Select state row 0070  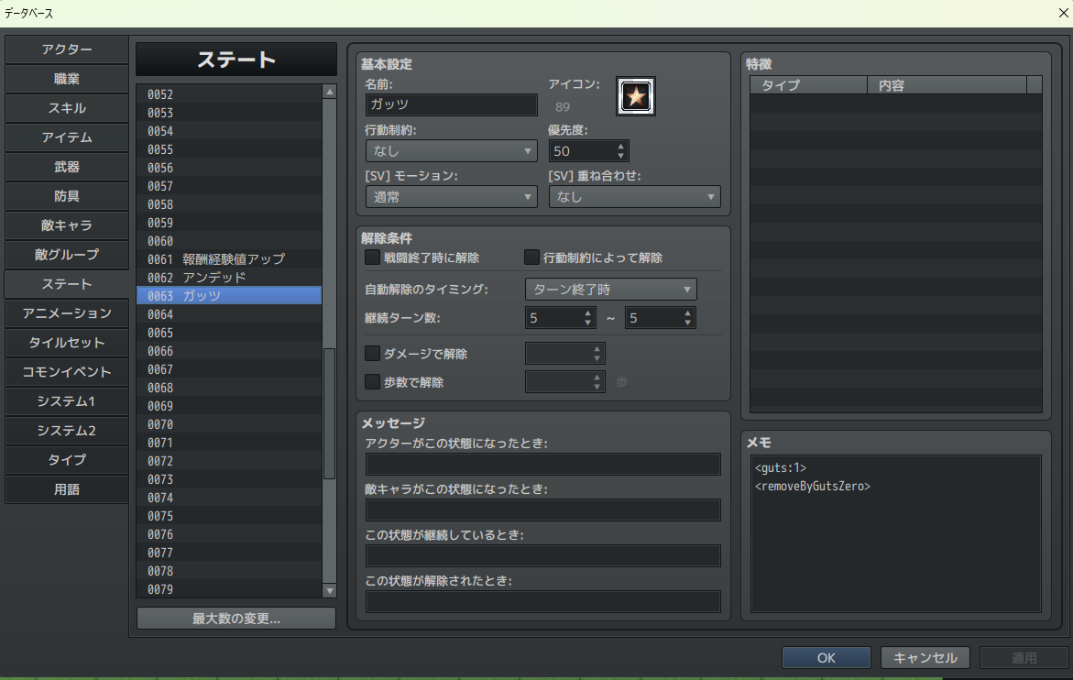click(229, 424)
